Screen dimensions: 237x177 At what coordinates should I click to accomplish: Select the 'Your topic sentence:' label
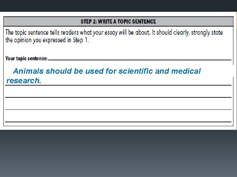[x=26, y=58]
